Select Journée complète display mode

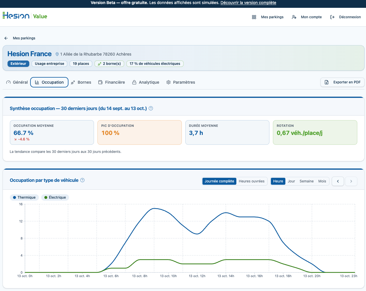pyautogui.click(x=219, y=181)
